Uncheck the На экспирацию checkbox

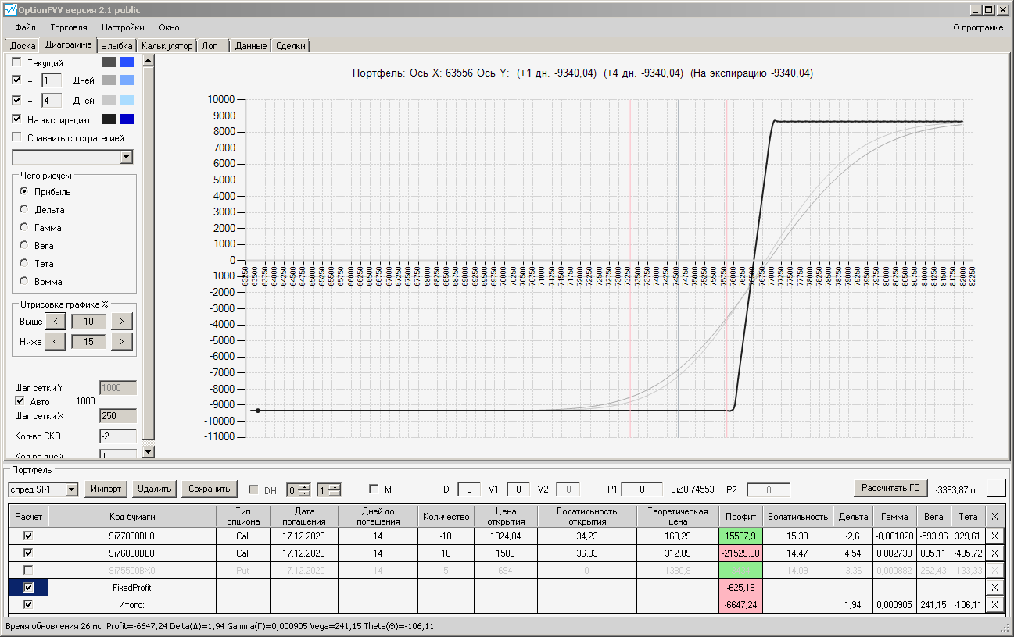[x=16, y=119]
